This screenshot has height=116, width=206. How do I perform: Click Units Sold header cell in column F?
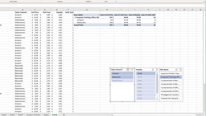(68, 12)
